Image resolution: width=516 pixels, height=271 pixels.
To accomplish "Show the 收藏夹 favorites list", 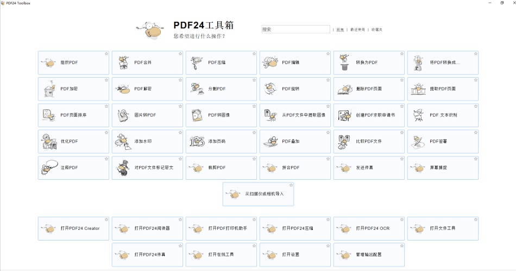I will [377, 30].
